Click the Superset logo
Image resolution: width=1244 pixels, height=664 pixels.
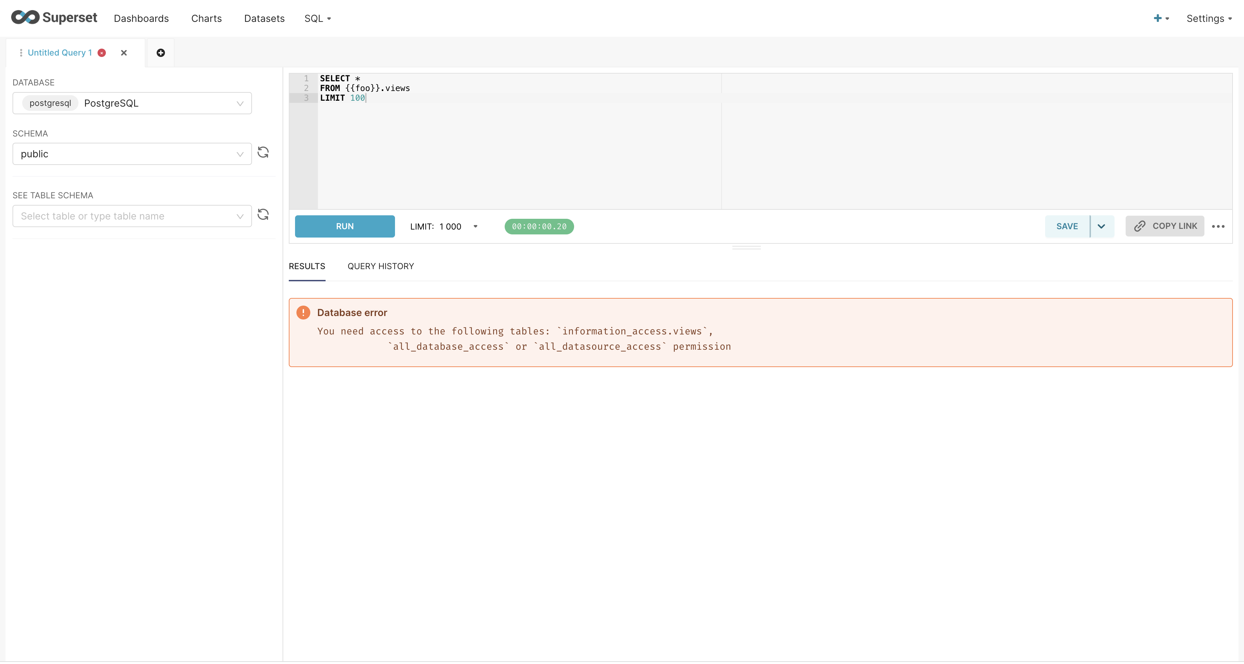coord(53,18)
